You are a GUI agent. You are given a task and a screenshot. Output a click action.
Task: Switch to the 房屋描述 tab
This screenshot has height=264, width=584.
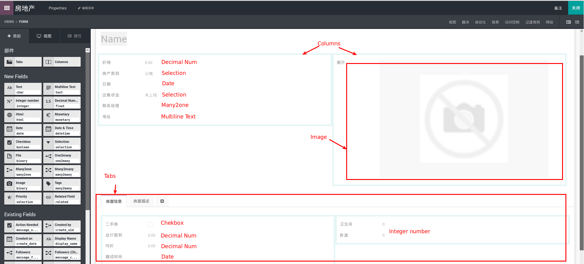click(x=141, y=201)
